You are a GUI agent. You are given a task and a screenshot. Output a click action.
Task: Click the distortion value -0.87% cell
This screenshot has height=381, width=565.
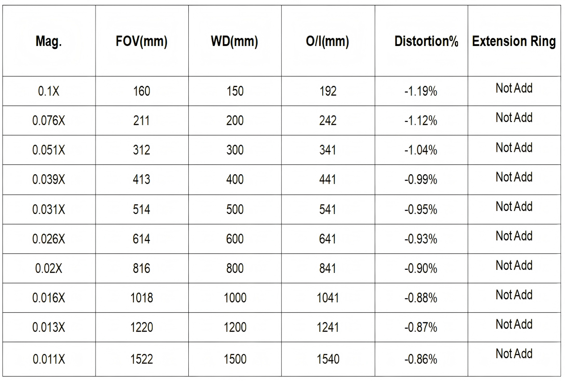click(x=421, y=327)
